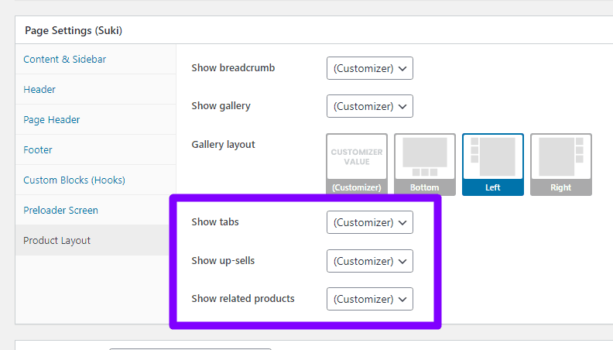Select the Left gallery layout option
The height and width of the screenshot is (350, 613).
pos(492,164)
